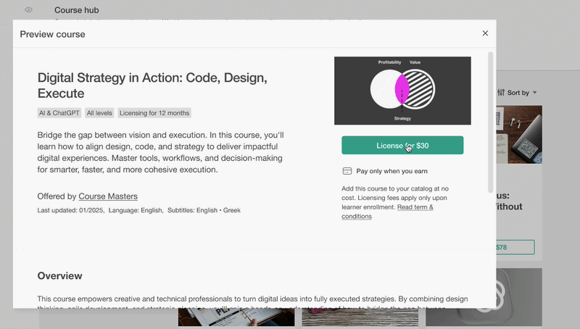Image resolution: width=580 pixels, height=329 pixels.
Task: Close the Preview course dialog
Action: (x=485, y=33)
